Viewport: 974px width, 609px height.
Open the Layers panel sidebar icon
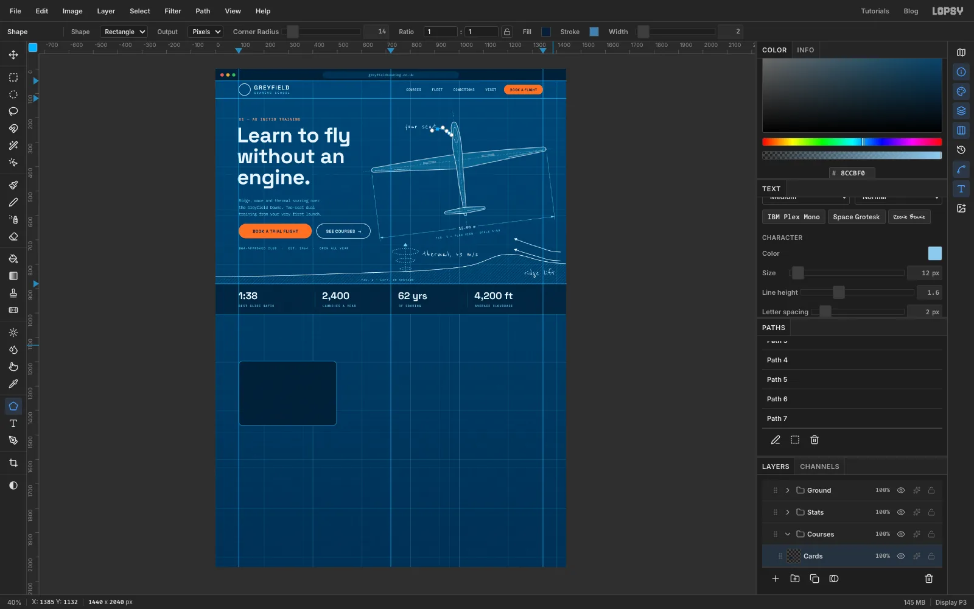961,111
